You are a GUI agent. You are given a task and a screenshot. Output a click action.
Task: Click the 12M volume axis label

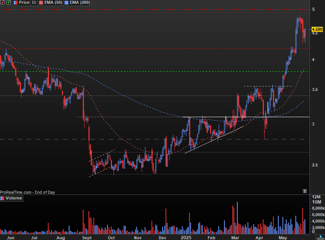tap(316, 197)
